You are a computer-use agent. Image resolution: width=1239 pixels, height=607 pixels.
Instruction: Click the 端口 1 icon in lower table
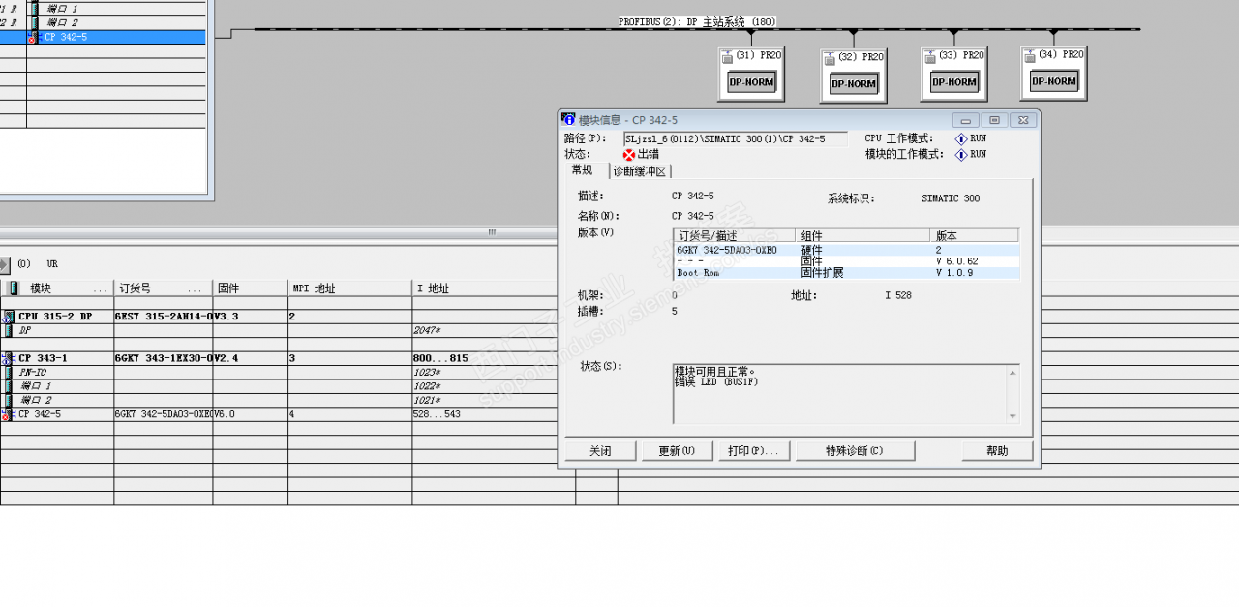[x=11, y=386]
